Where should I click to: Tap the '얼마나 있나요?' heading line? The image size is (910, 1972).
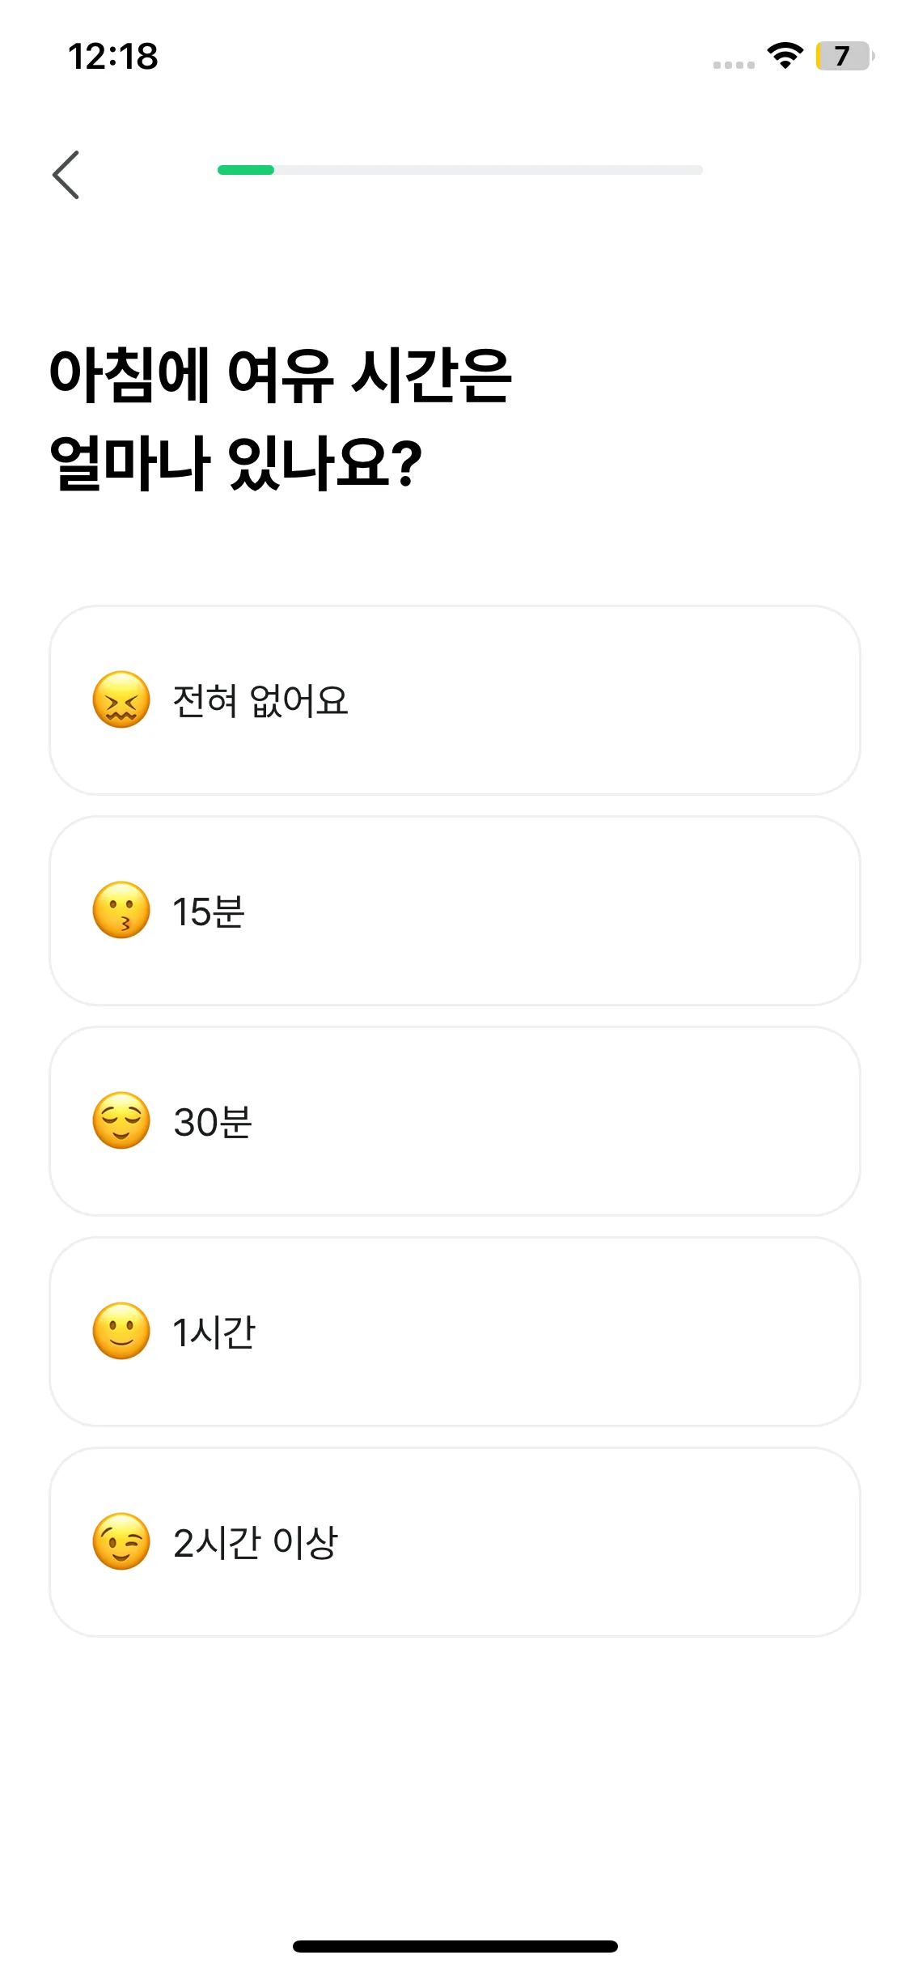[x=236, y=463]
